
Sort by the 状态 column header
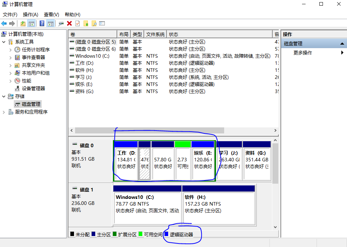(x=220, y=34)
